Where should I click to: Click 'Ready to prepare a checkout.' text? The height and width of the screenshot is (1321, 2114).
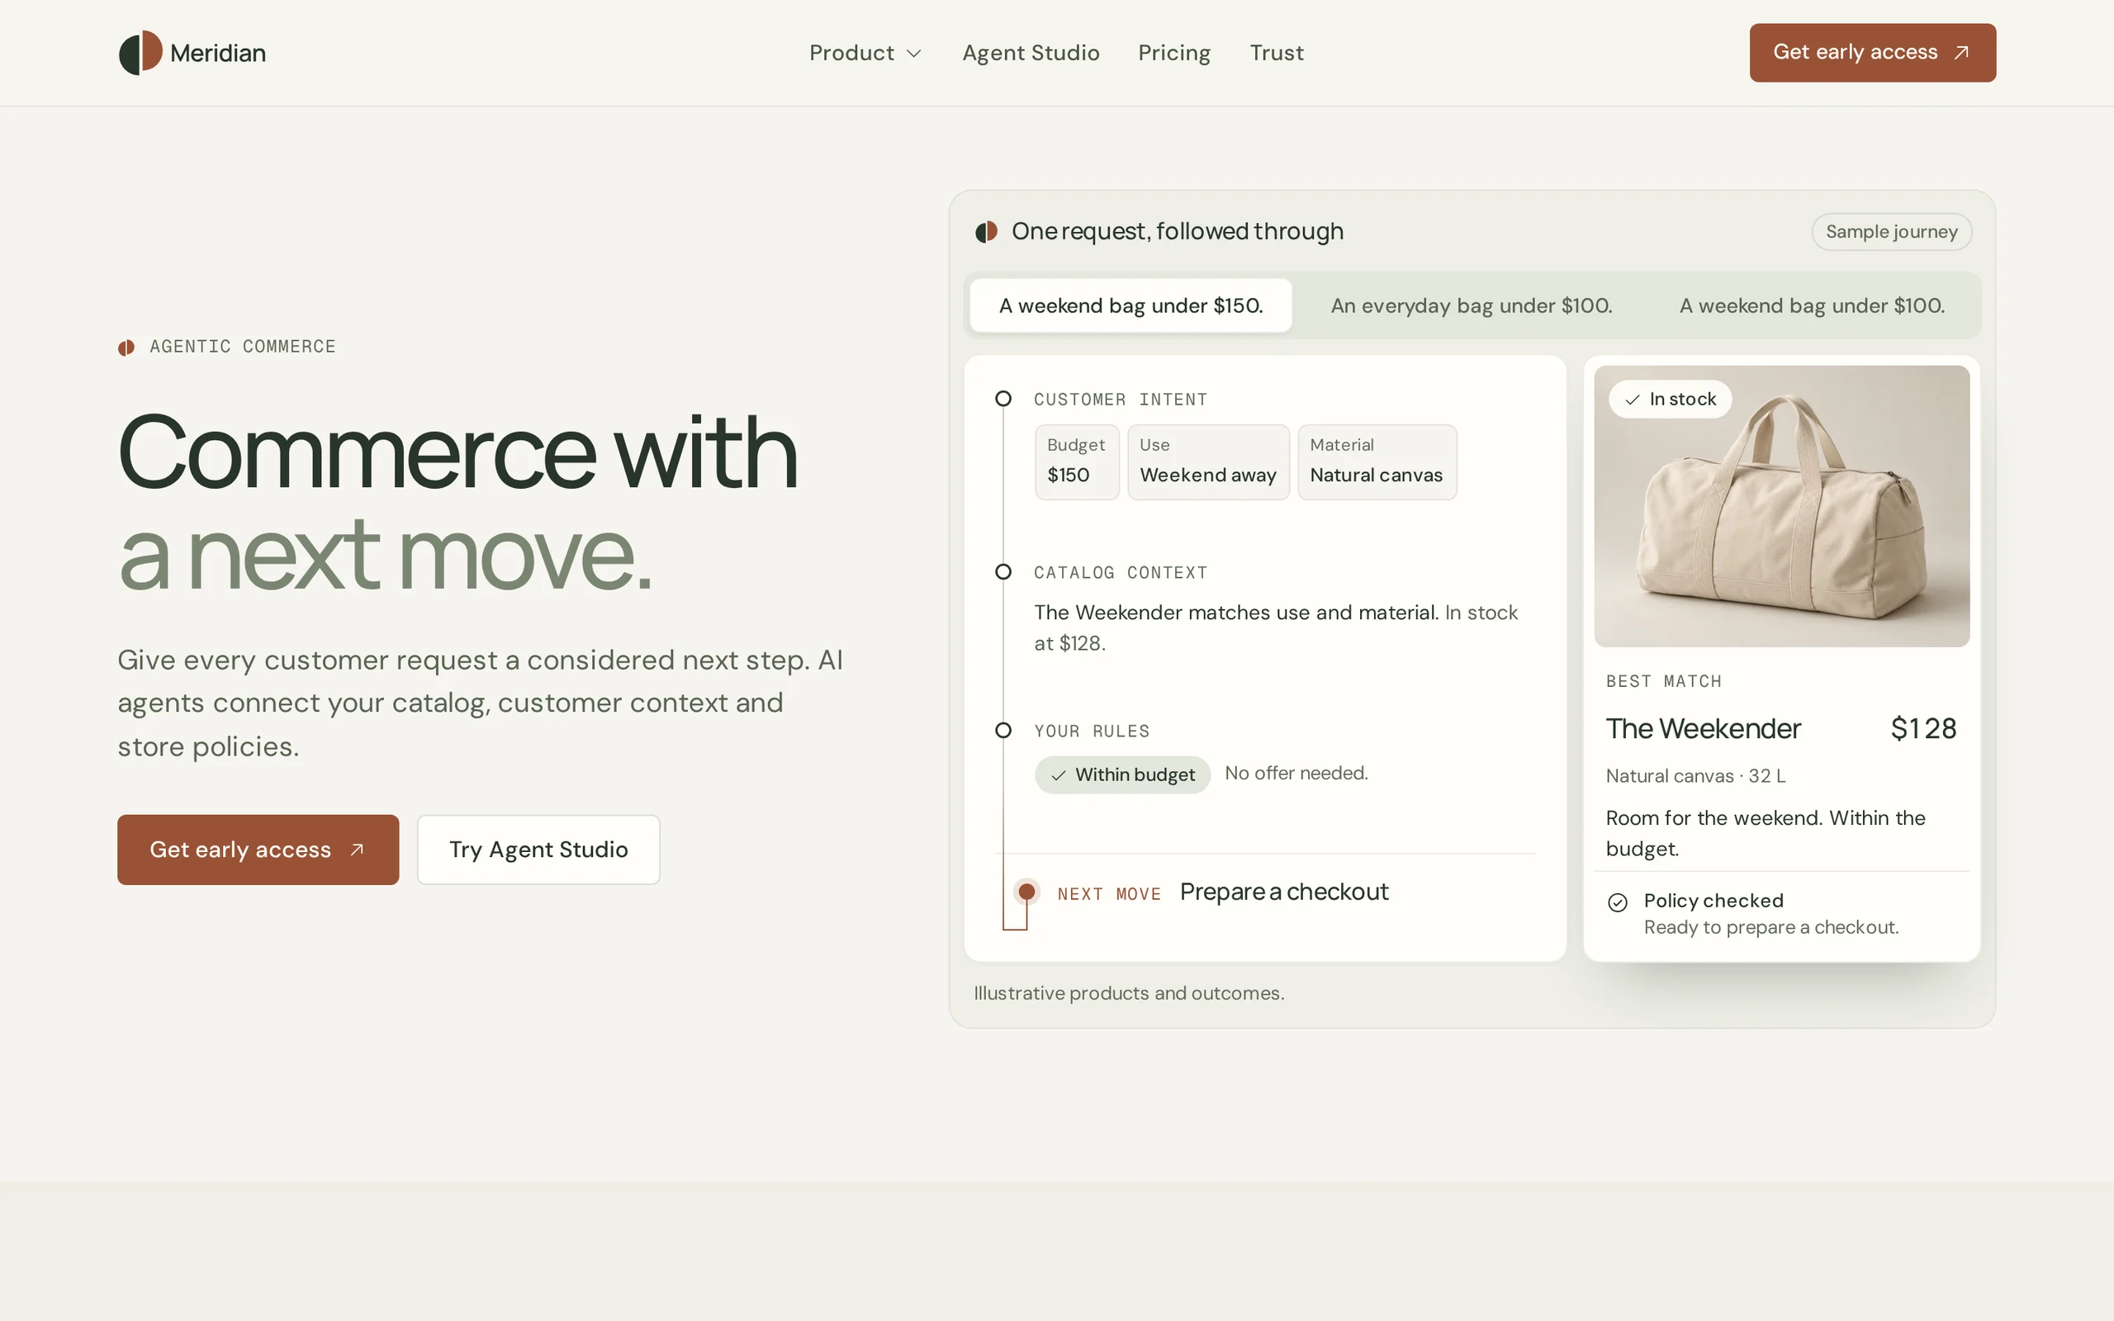click(x=1770, y=927)
